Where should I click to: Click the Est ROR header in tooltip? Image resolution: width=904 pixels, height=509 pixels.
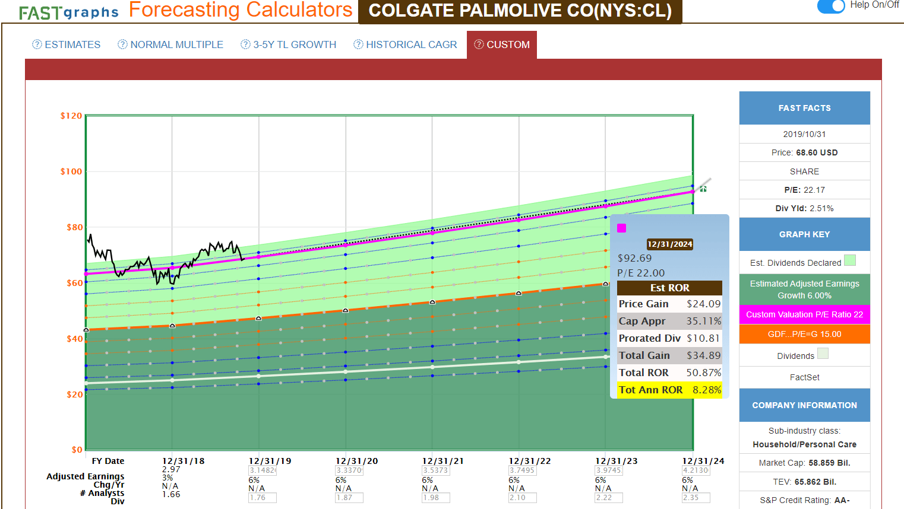(670, 288)
